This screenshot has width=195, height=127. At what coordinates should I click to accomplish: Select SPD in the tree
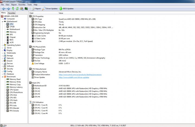tap(11, 34)
